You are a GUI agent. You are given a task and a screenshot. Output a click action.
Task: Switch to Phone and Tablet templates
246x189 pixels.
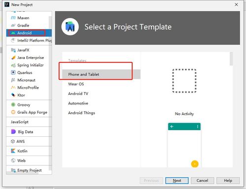pos(101,74)
